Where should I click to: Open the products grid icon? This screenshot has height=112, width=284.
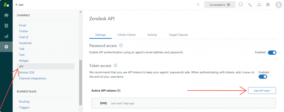tap(268, 5)
